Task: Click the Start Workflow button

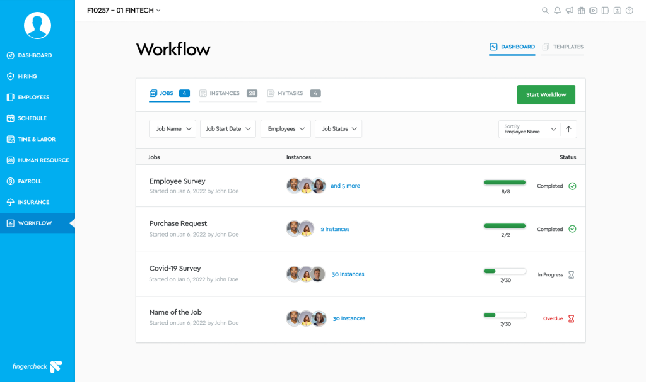Action: tap(546, 94)
